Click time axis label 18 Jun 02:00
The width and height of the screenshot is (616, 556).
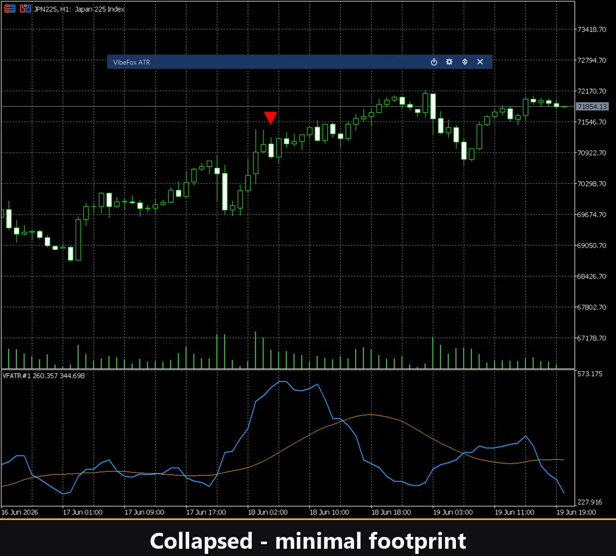coord(268,512)
